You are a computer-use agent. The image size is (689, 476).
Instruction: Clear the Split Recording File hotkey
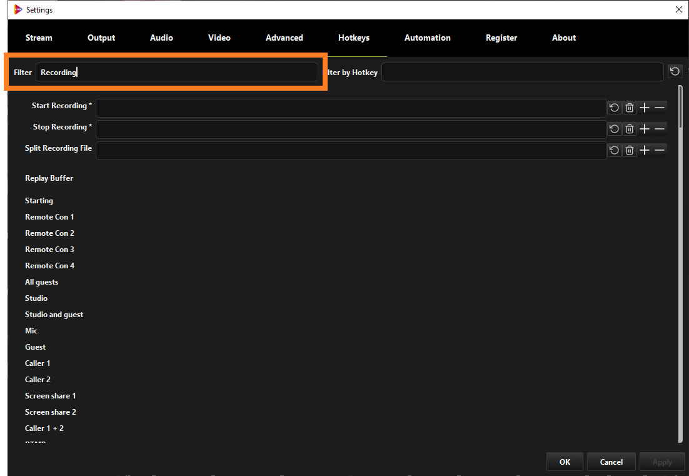[x=629, y=150]
